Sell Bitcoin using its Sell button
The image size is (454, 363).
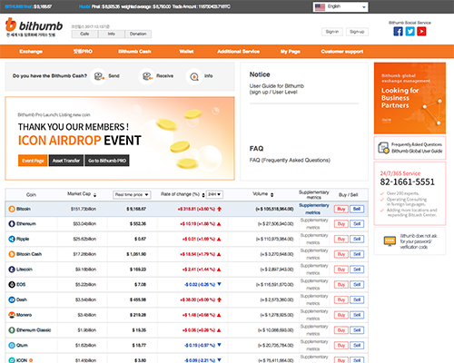pyautogui.click(x=357, y=209)
